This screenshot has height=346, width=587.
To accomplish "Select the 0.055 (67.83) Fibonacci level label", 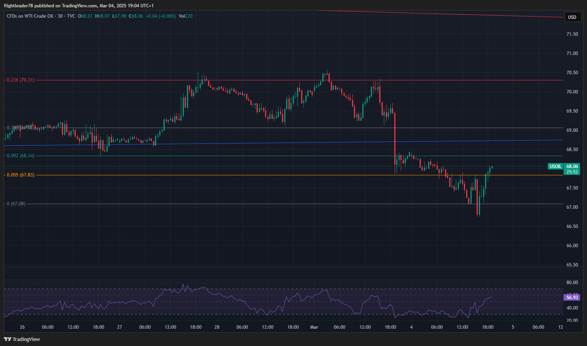I will [21, 175].
